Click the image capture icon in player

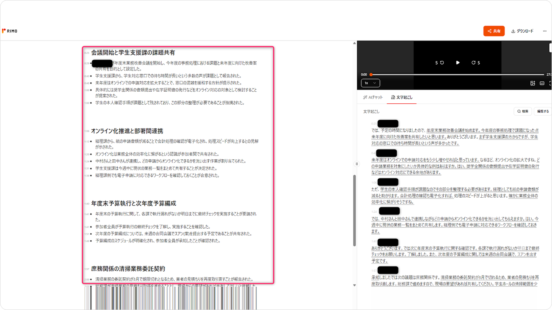click(x=533, y=83)
